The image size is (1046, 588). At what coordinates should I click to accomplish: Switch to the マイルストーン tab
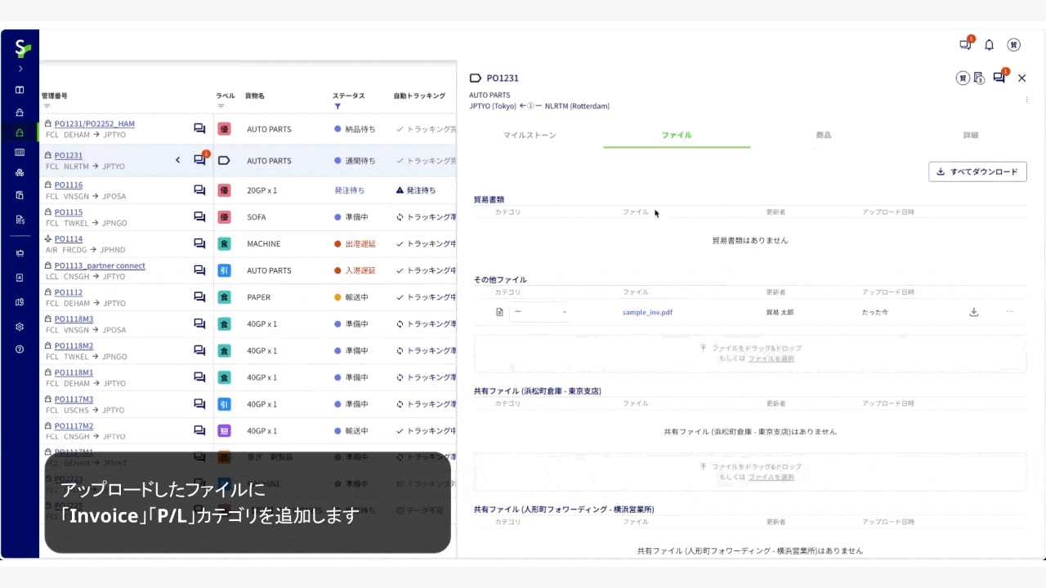530,135
